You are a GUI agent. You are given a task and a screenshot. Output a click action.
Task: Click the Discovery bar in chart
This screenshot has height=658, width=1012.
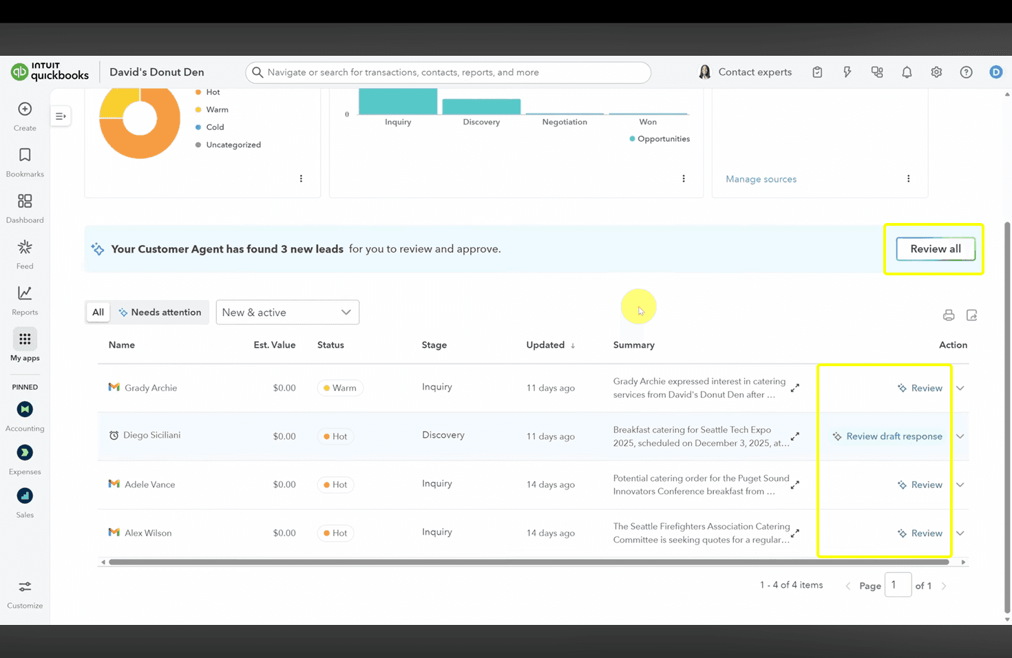click(x=481, y=107)
